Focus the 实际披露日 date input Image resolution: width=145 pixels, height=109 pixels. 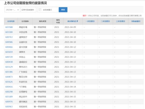click(x=48, y=10)
